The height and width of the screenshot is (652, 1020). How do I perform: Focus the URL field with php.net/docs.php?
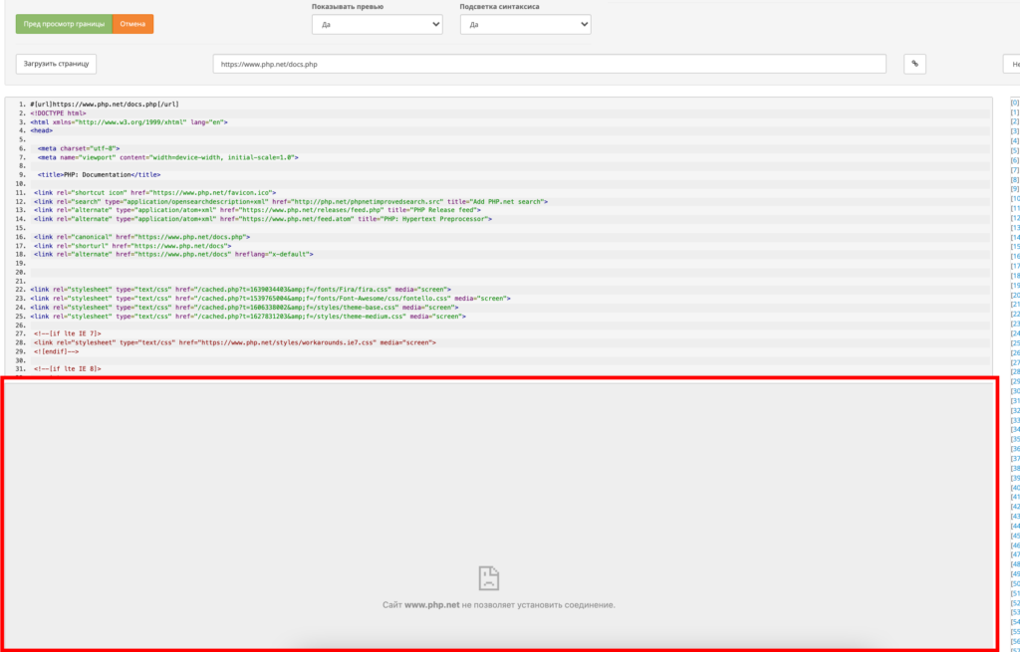[x=550, y=64]
